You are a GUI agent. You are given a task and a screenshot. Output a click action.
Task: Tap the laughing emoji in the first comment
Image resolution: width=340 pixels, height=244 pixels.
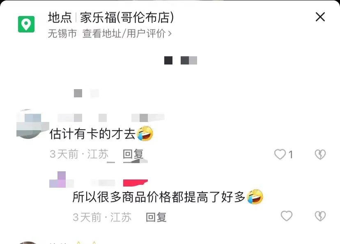(x=145, y=134)
